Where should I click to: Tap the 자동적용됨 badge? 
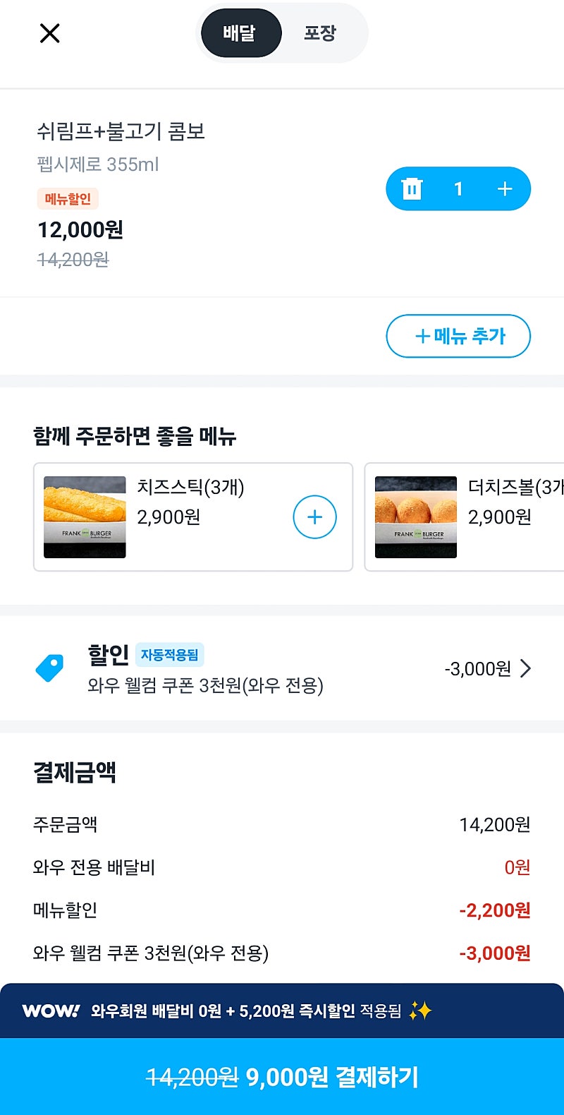pyautogui.click(x=169, y=655)
